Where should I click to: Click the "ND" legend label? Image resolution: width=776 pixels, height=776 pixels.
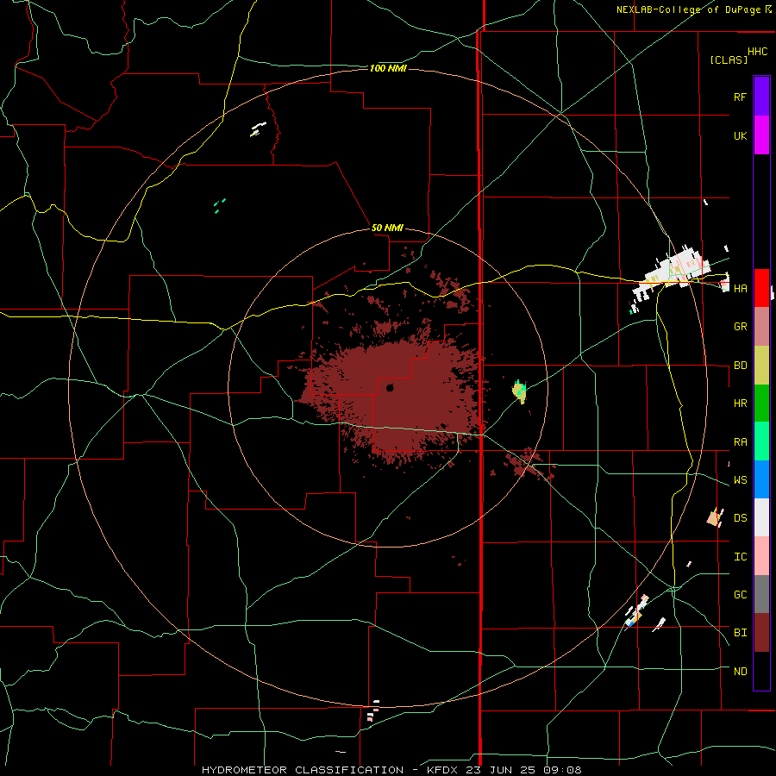coord(740,672)
